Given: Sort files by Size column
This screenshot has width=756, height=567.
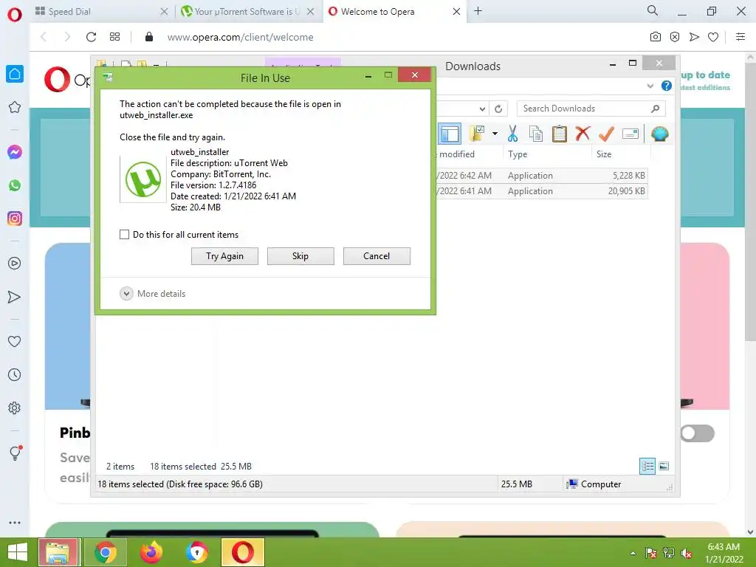Looking at the screenshot, I should click(604, 154).
